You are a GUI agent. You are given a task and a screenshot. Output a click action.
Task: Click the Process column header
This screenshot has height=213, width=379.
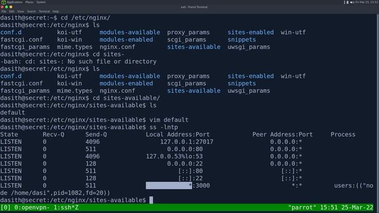(343, 134)
